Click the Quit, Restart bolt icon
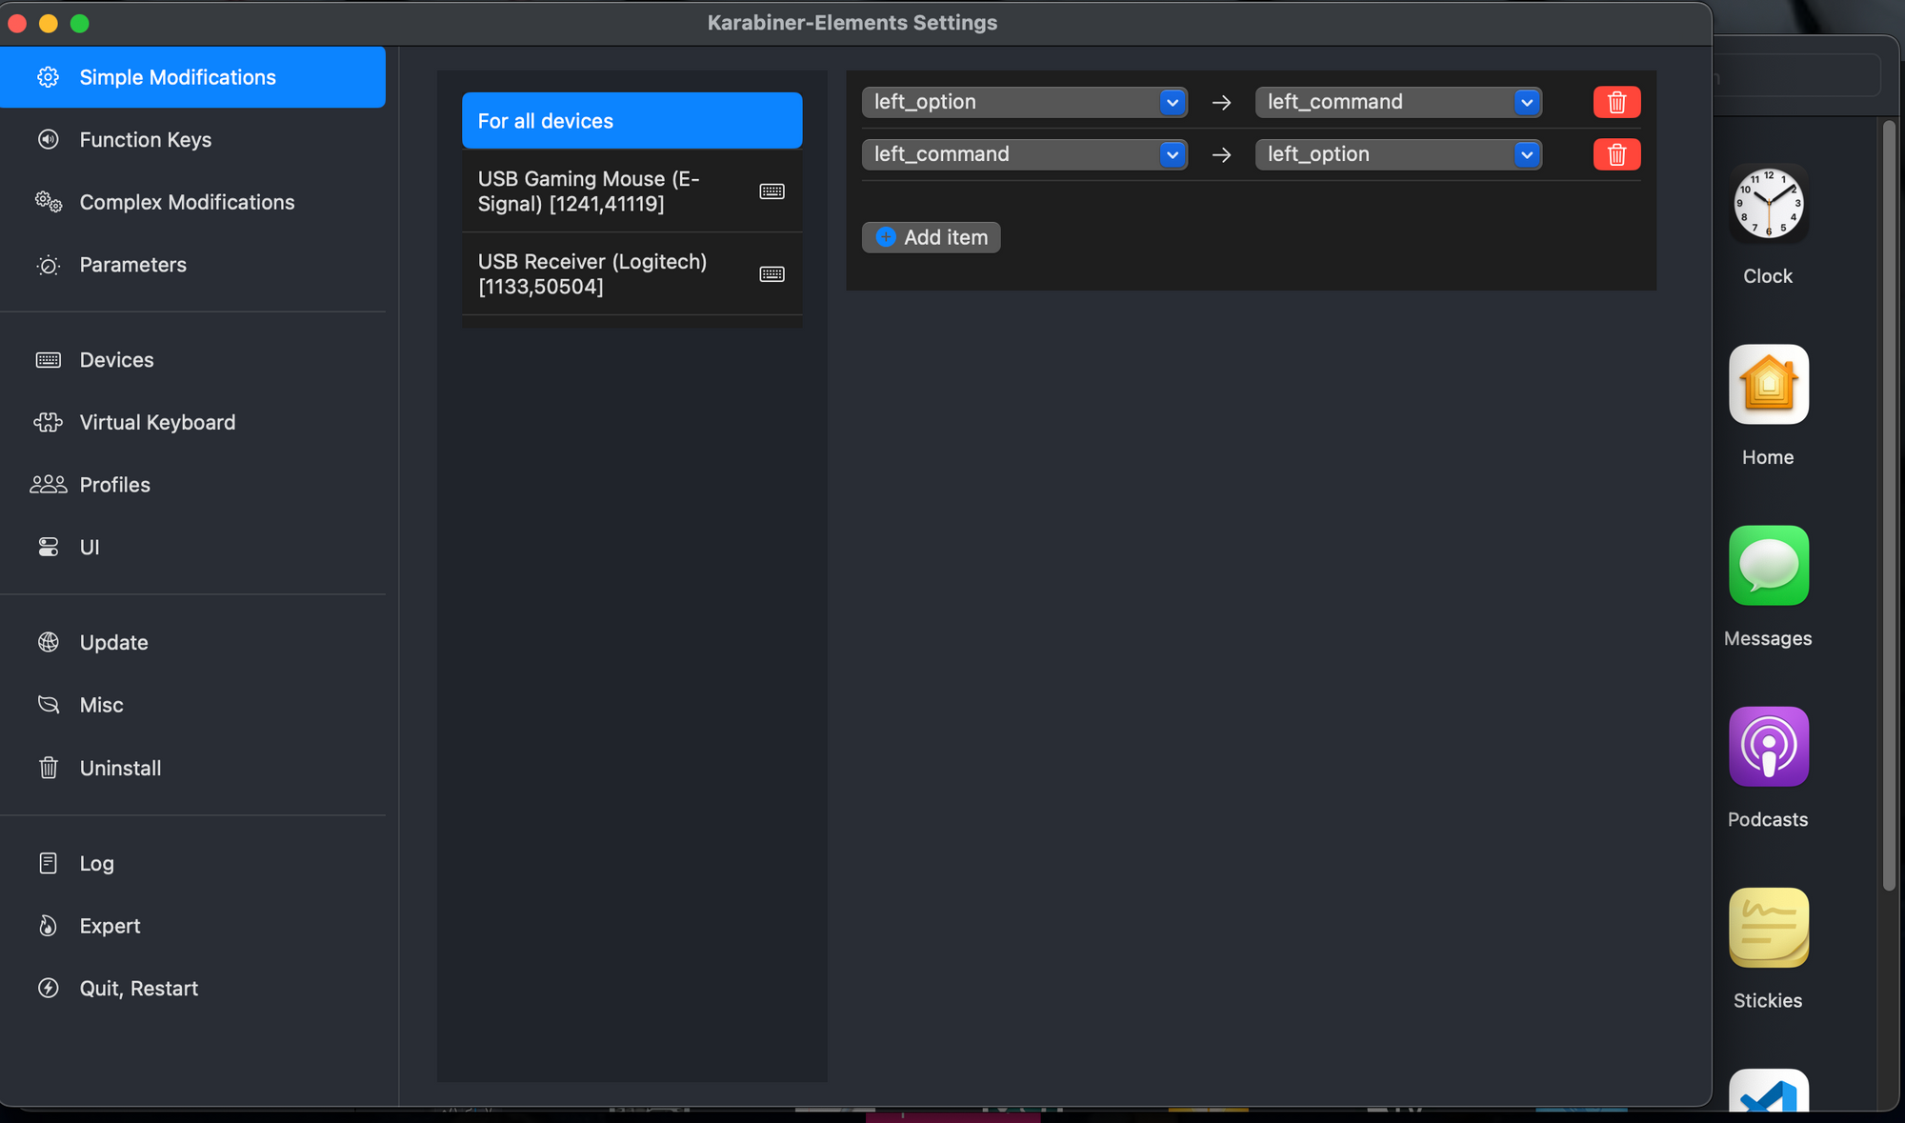 click(48, 988)
